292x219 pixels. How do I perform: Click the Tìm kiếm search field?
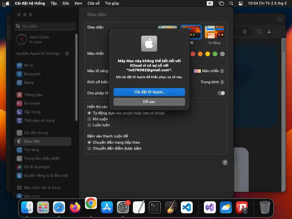point(45,26)
